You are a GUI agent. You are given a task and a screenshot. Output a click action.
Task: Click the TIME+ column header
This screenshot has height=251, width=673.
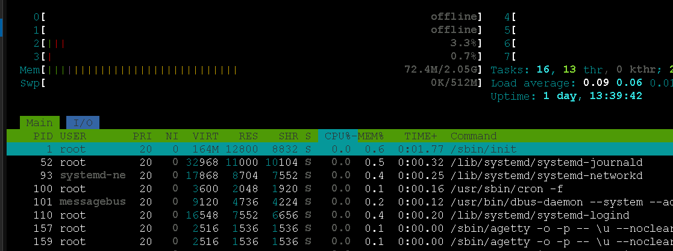pyautogui.click(x=421, y=136)
